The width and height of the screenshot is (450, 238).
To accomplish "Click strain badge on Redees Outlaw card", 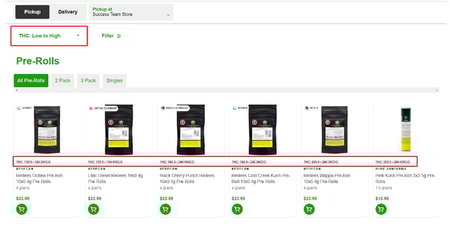I will tap(25, 108).
